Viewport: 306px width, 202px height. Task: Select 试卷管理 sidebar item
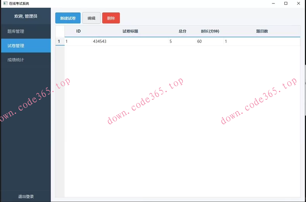tap(26, 46)
